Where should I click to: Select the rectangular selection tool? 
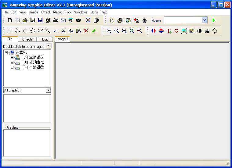click(10, 31)
